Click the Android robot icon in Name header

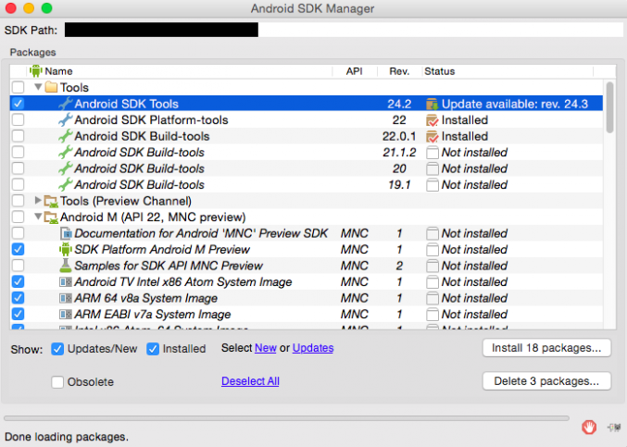(x=36, y=71)
